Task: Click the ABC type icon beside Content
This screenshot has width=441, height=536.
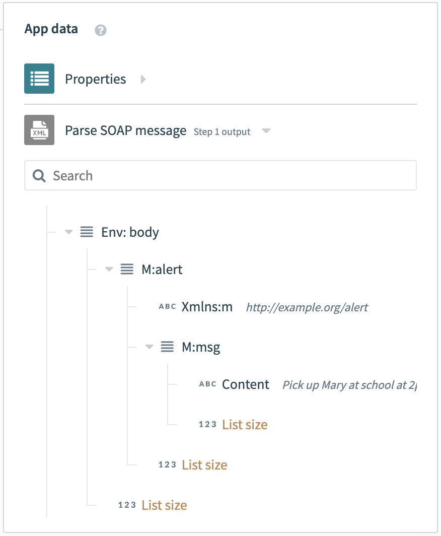Action: tap(207, 384)
